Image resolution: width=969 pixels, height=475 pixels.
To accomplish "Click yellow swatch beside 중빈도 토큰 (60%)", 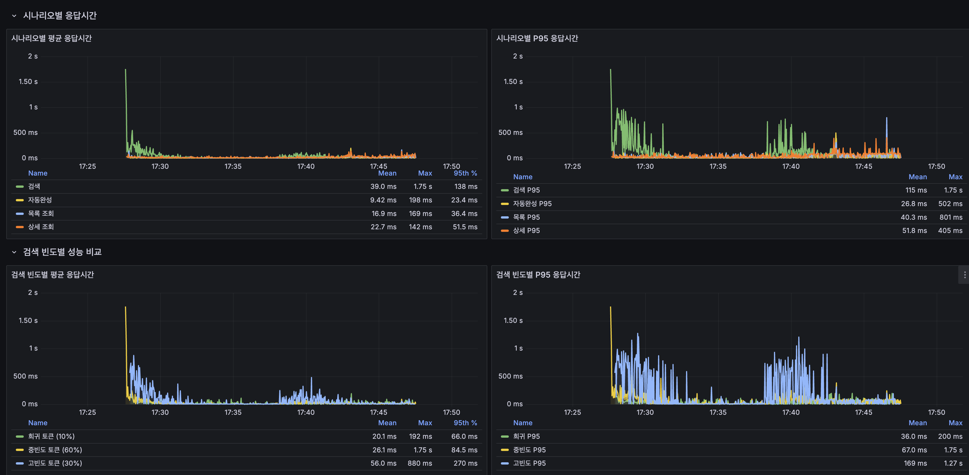I will point(20,450).
